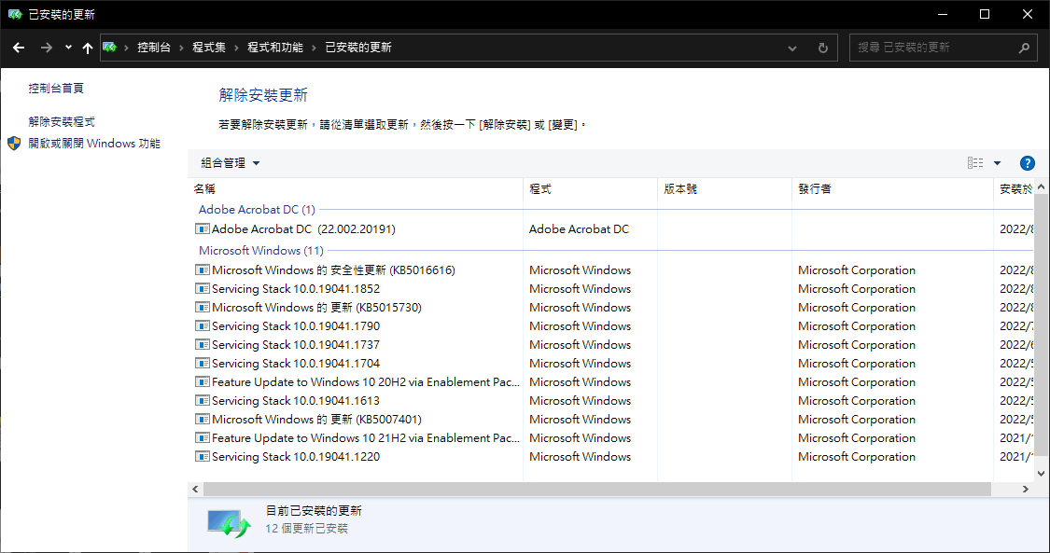Click the scroll right arrow

tap(1025, 490)
